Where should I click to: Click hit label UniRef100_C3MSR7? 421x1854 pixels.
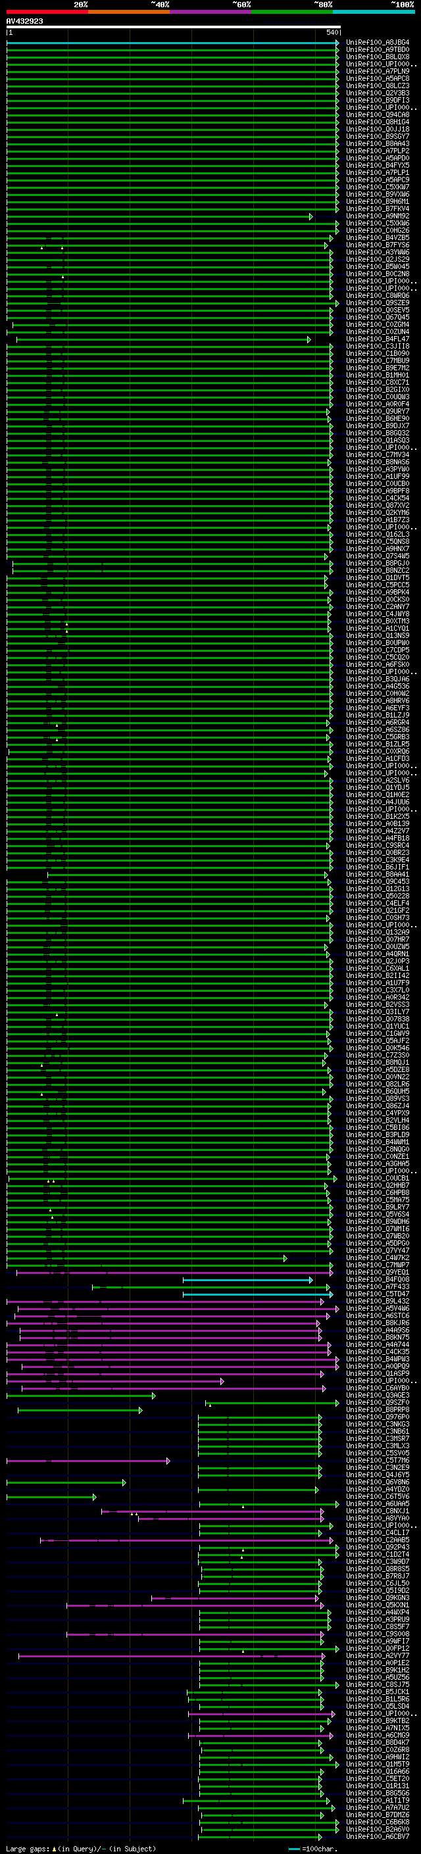378,1438
